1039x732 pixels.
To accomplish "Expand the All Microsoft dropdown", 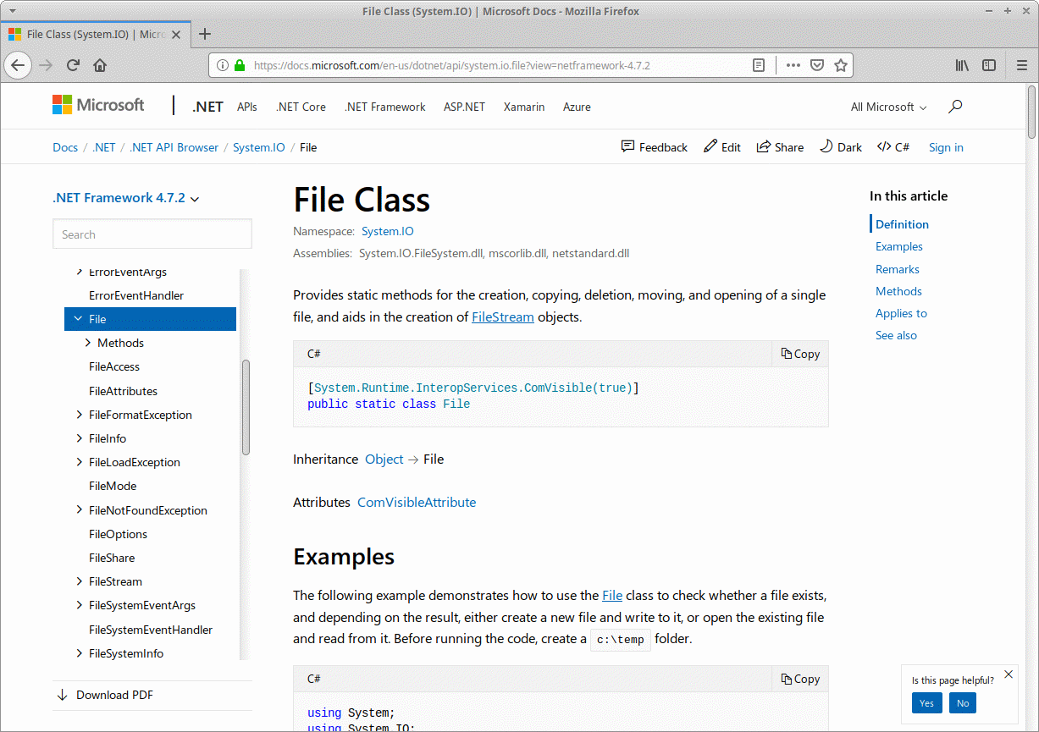I will click(x=889, y=107).
